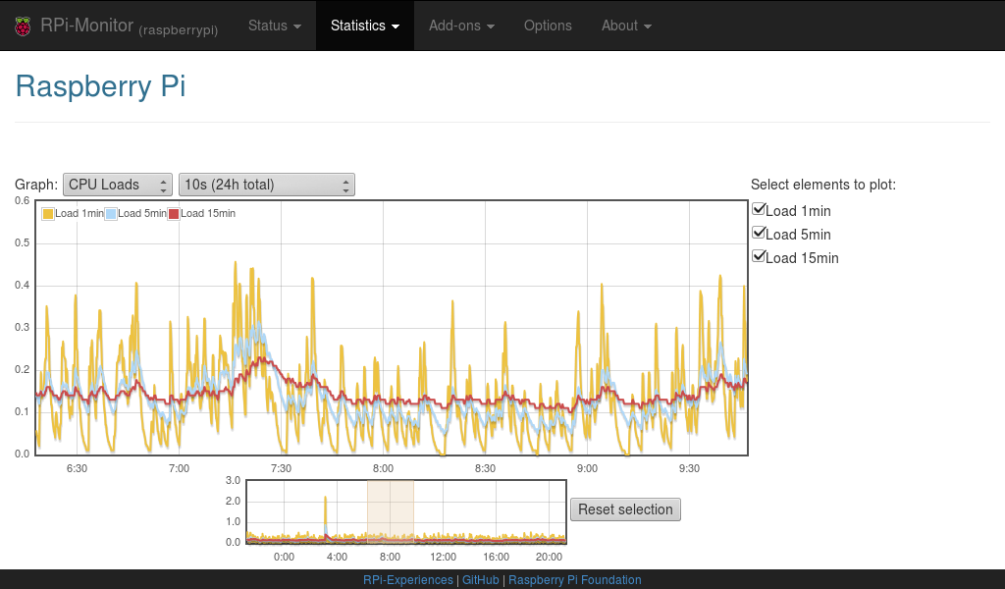Screen dimensions: 1005x589
Task: Select the Options menu item
Action: (x=548, y=26)
